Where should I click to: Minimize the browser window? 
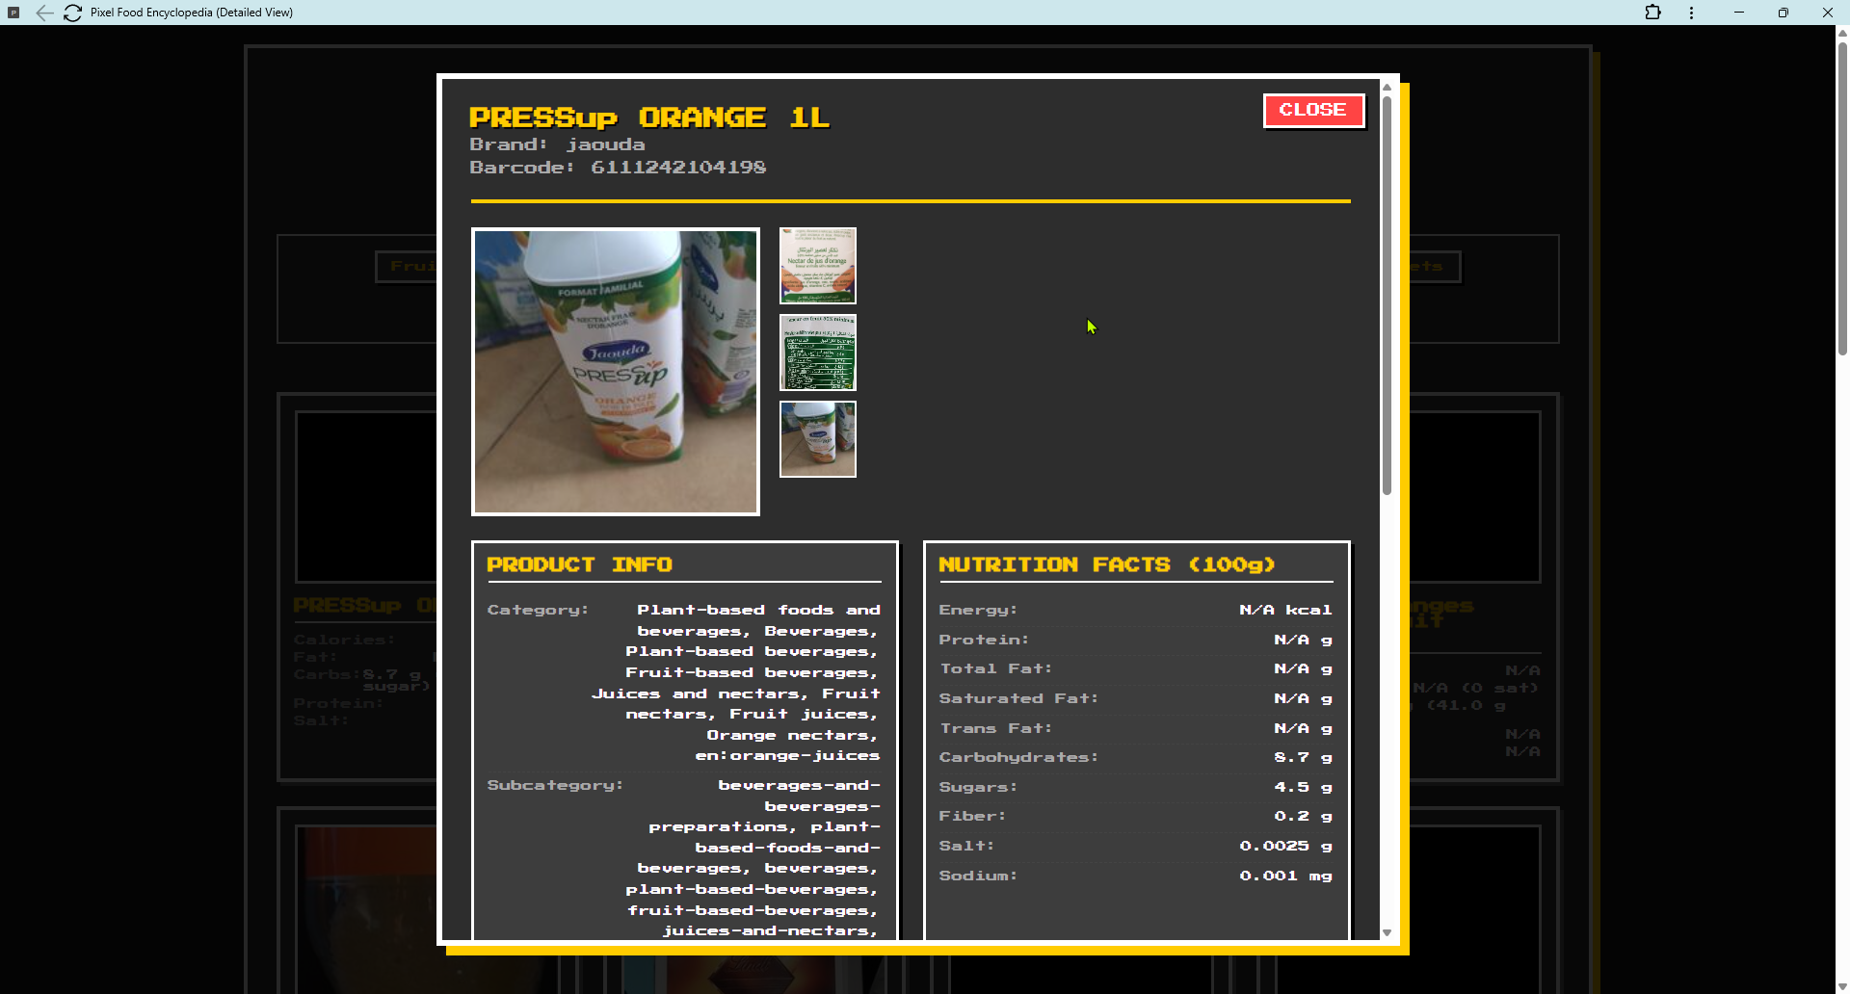click(1738, 13)
